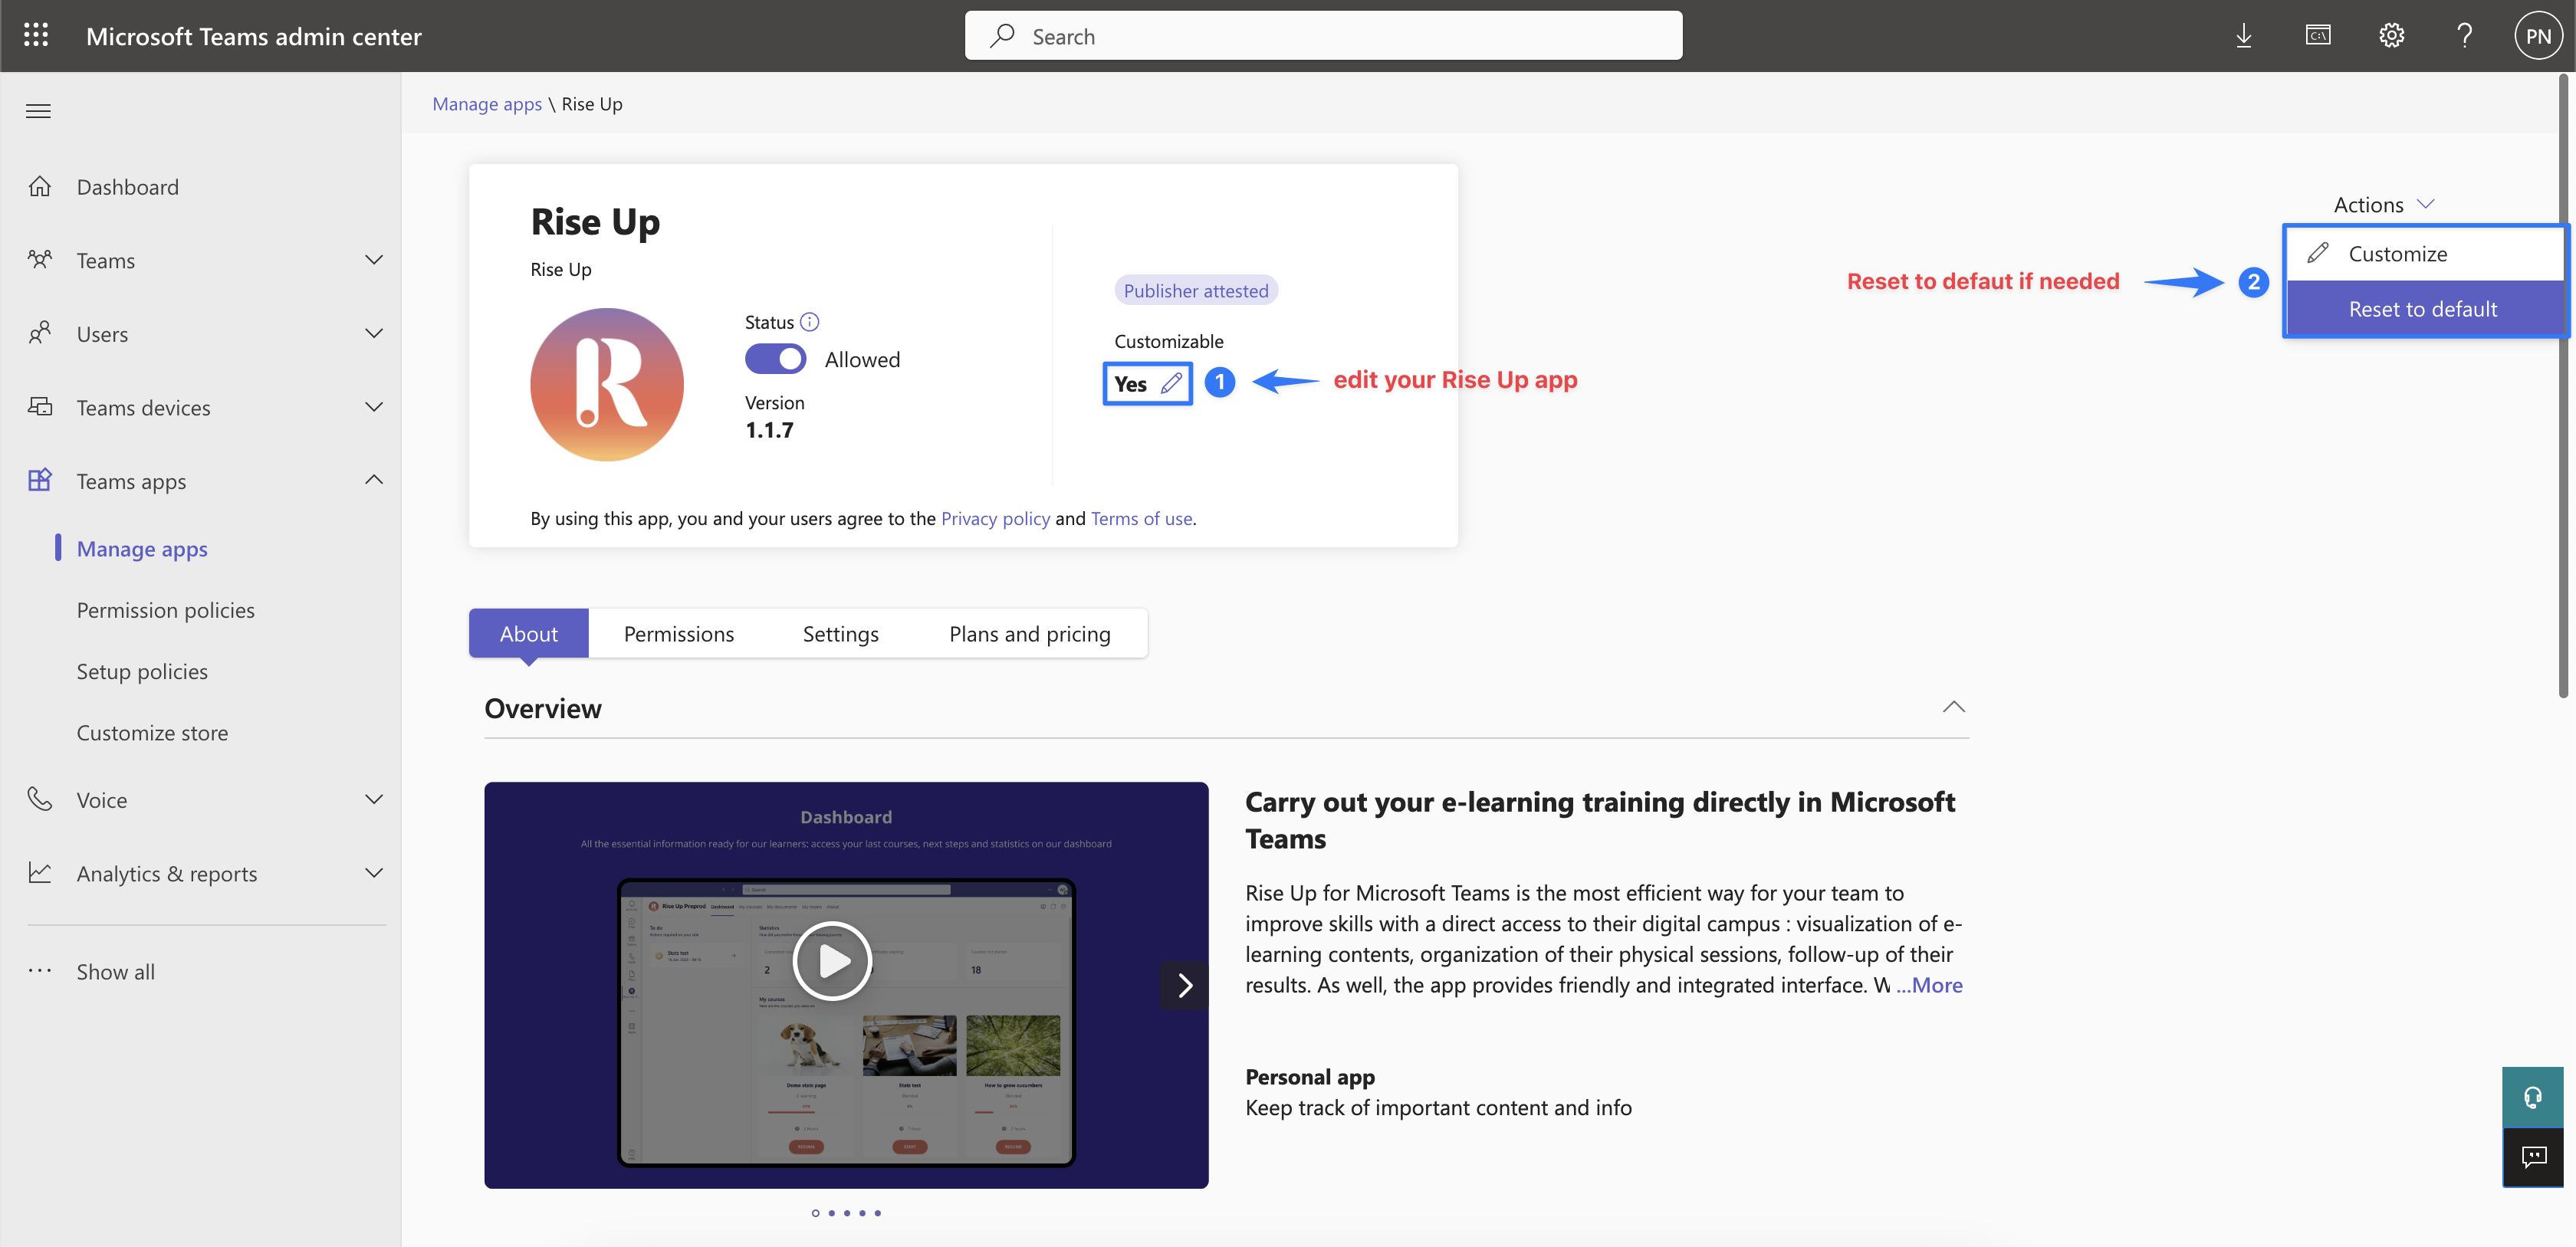The image size is (2576, 1247).
Task: Collapse the Overview section chevron
Action: tap(1953, 707)
